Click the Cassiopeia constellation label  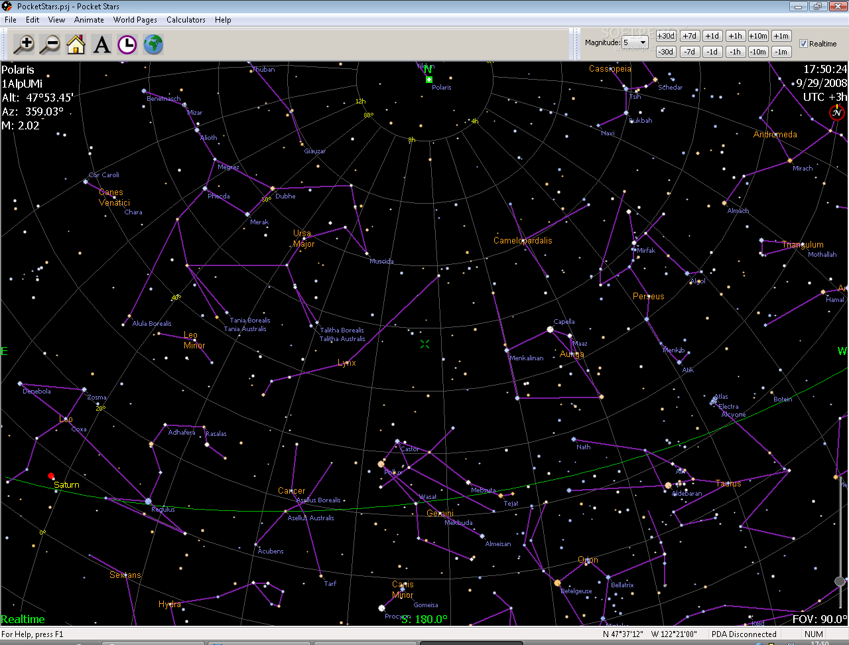click(x=610, y=69)
